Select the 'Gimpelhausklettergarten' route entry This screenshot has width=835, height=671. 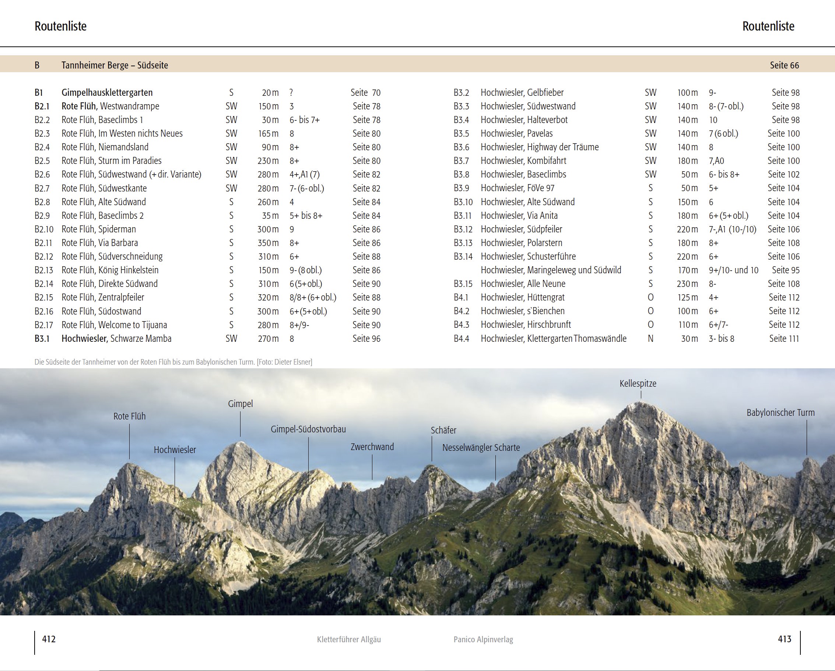click(x=107, y=92)
